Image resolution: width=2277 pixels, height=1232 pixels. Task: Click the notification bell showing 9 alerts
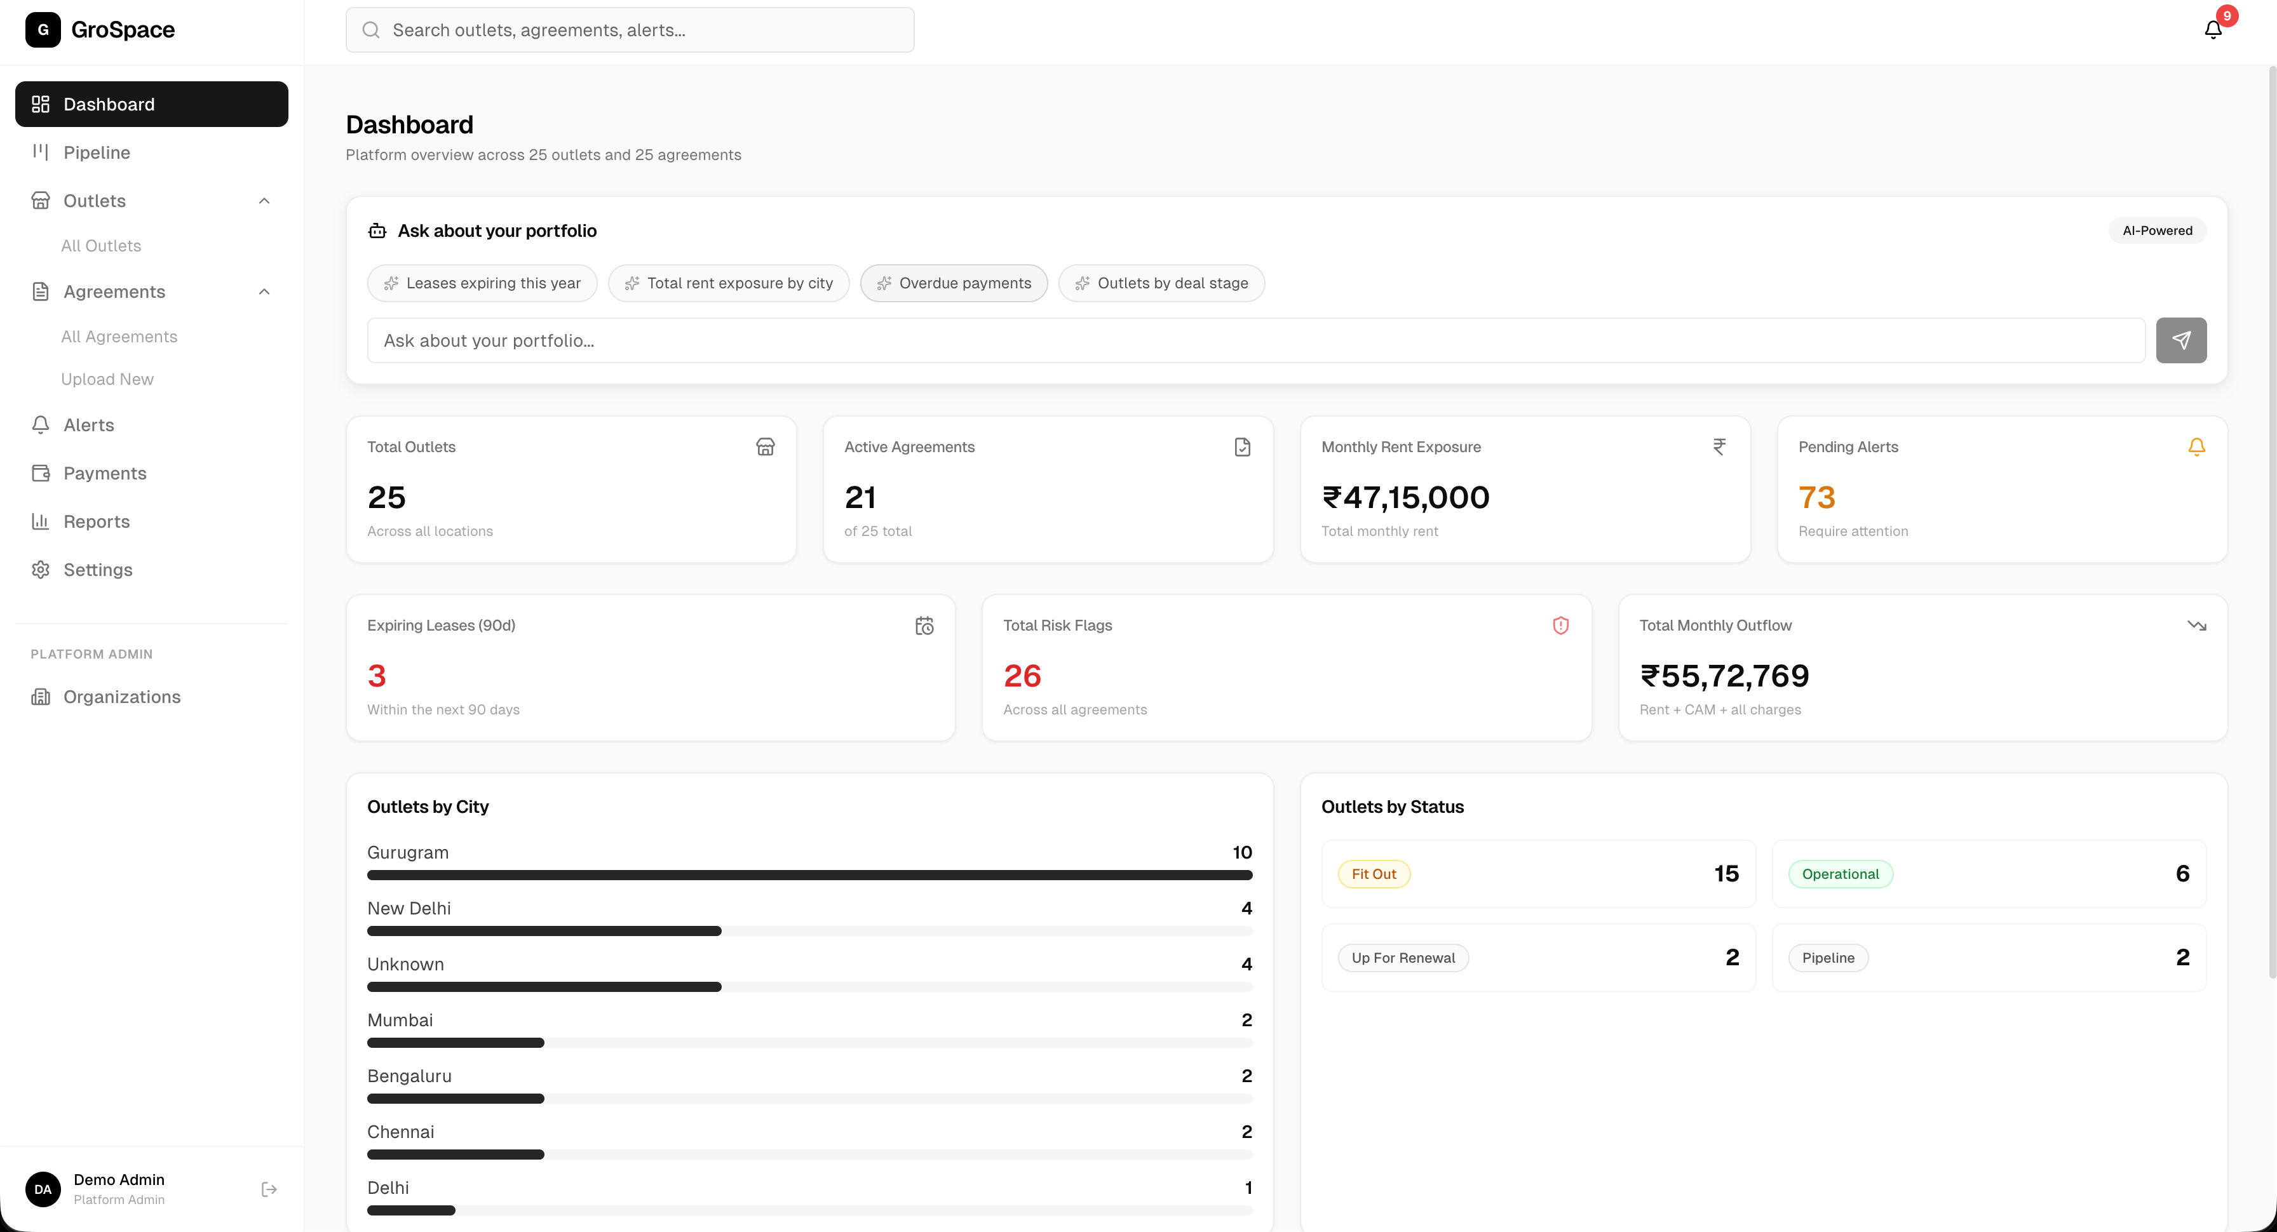coord(2212,29)
